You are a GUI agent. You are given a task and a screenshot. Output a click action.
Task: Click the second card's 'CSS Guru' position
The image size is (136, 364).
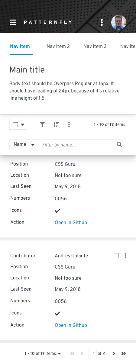point(65,267)
